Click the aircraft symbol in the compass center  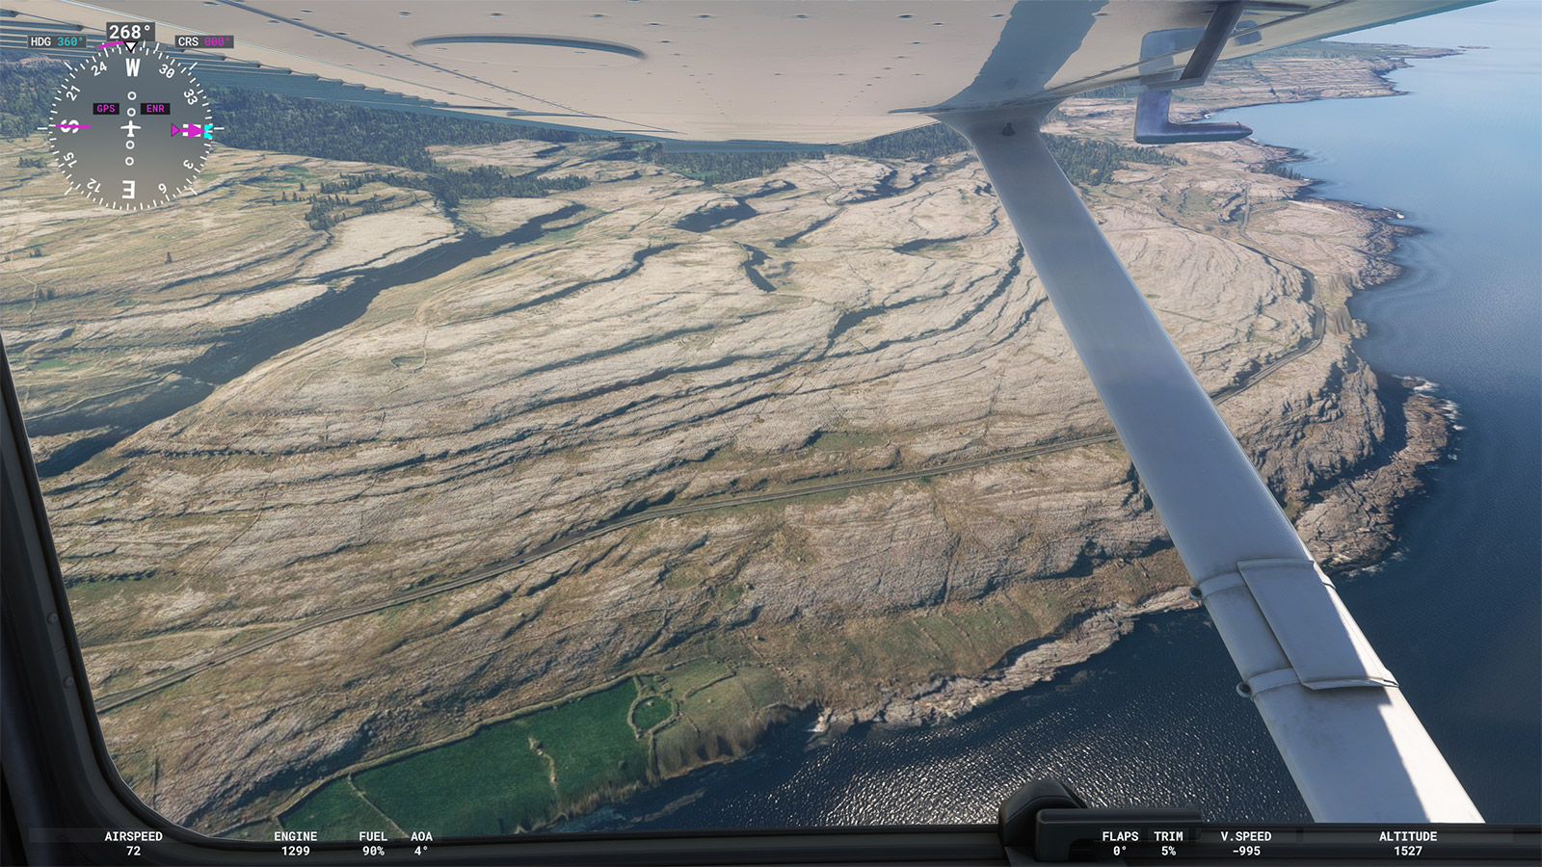[x=131, y=128]
